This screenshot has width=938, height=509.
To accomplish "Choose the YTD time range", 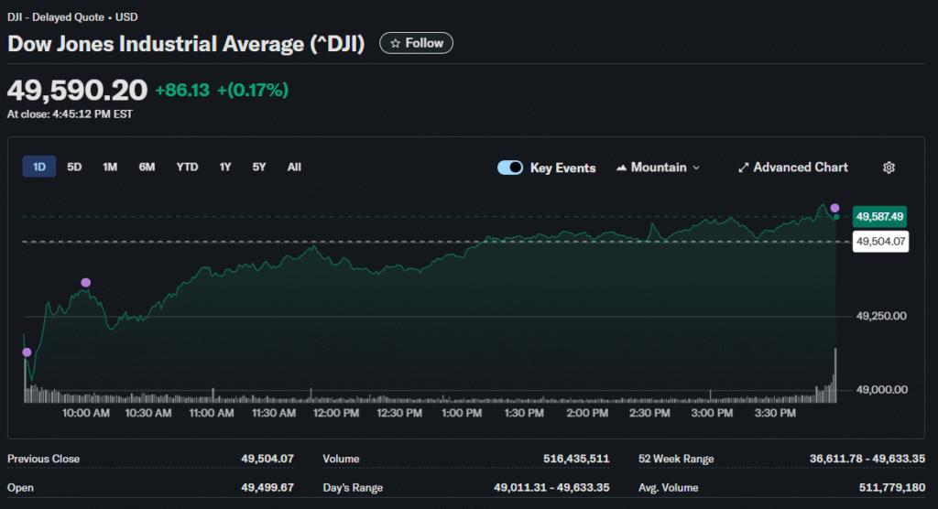I will pyautogui.click(x=187, y=167).
